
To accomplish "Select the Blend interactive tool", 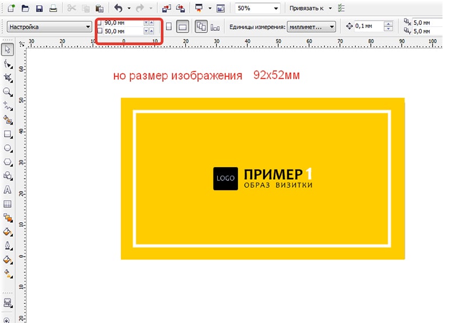I will click(x=8, y=218).
